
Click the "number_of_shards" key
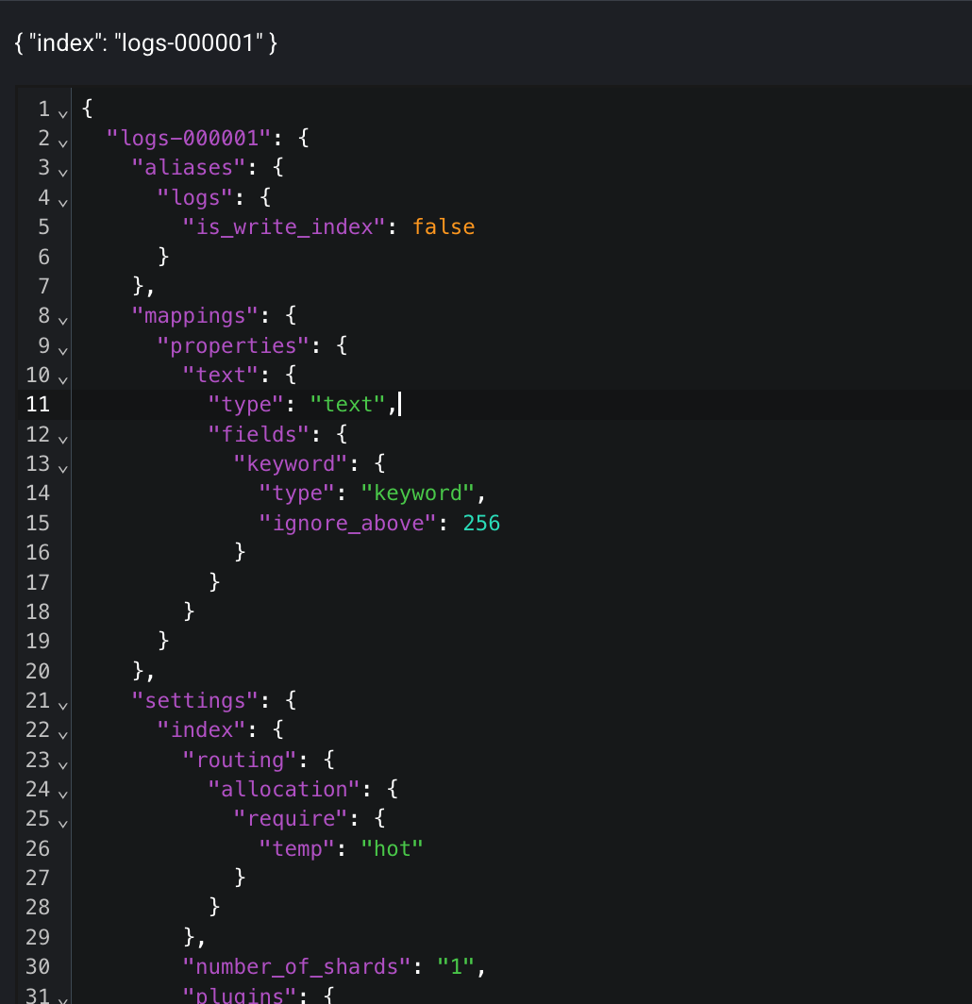click(297, 966)
